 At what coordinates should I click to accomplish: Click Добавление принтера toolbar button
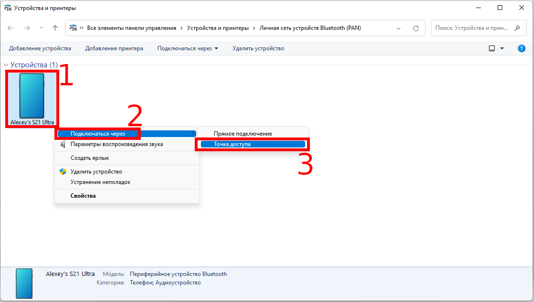pyautogui.click(x=114, y=48)
